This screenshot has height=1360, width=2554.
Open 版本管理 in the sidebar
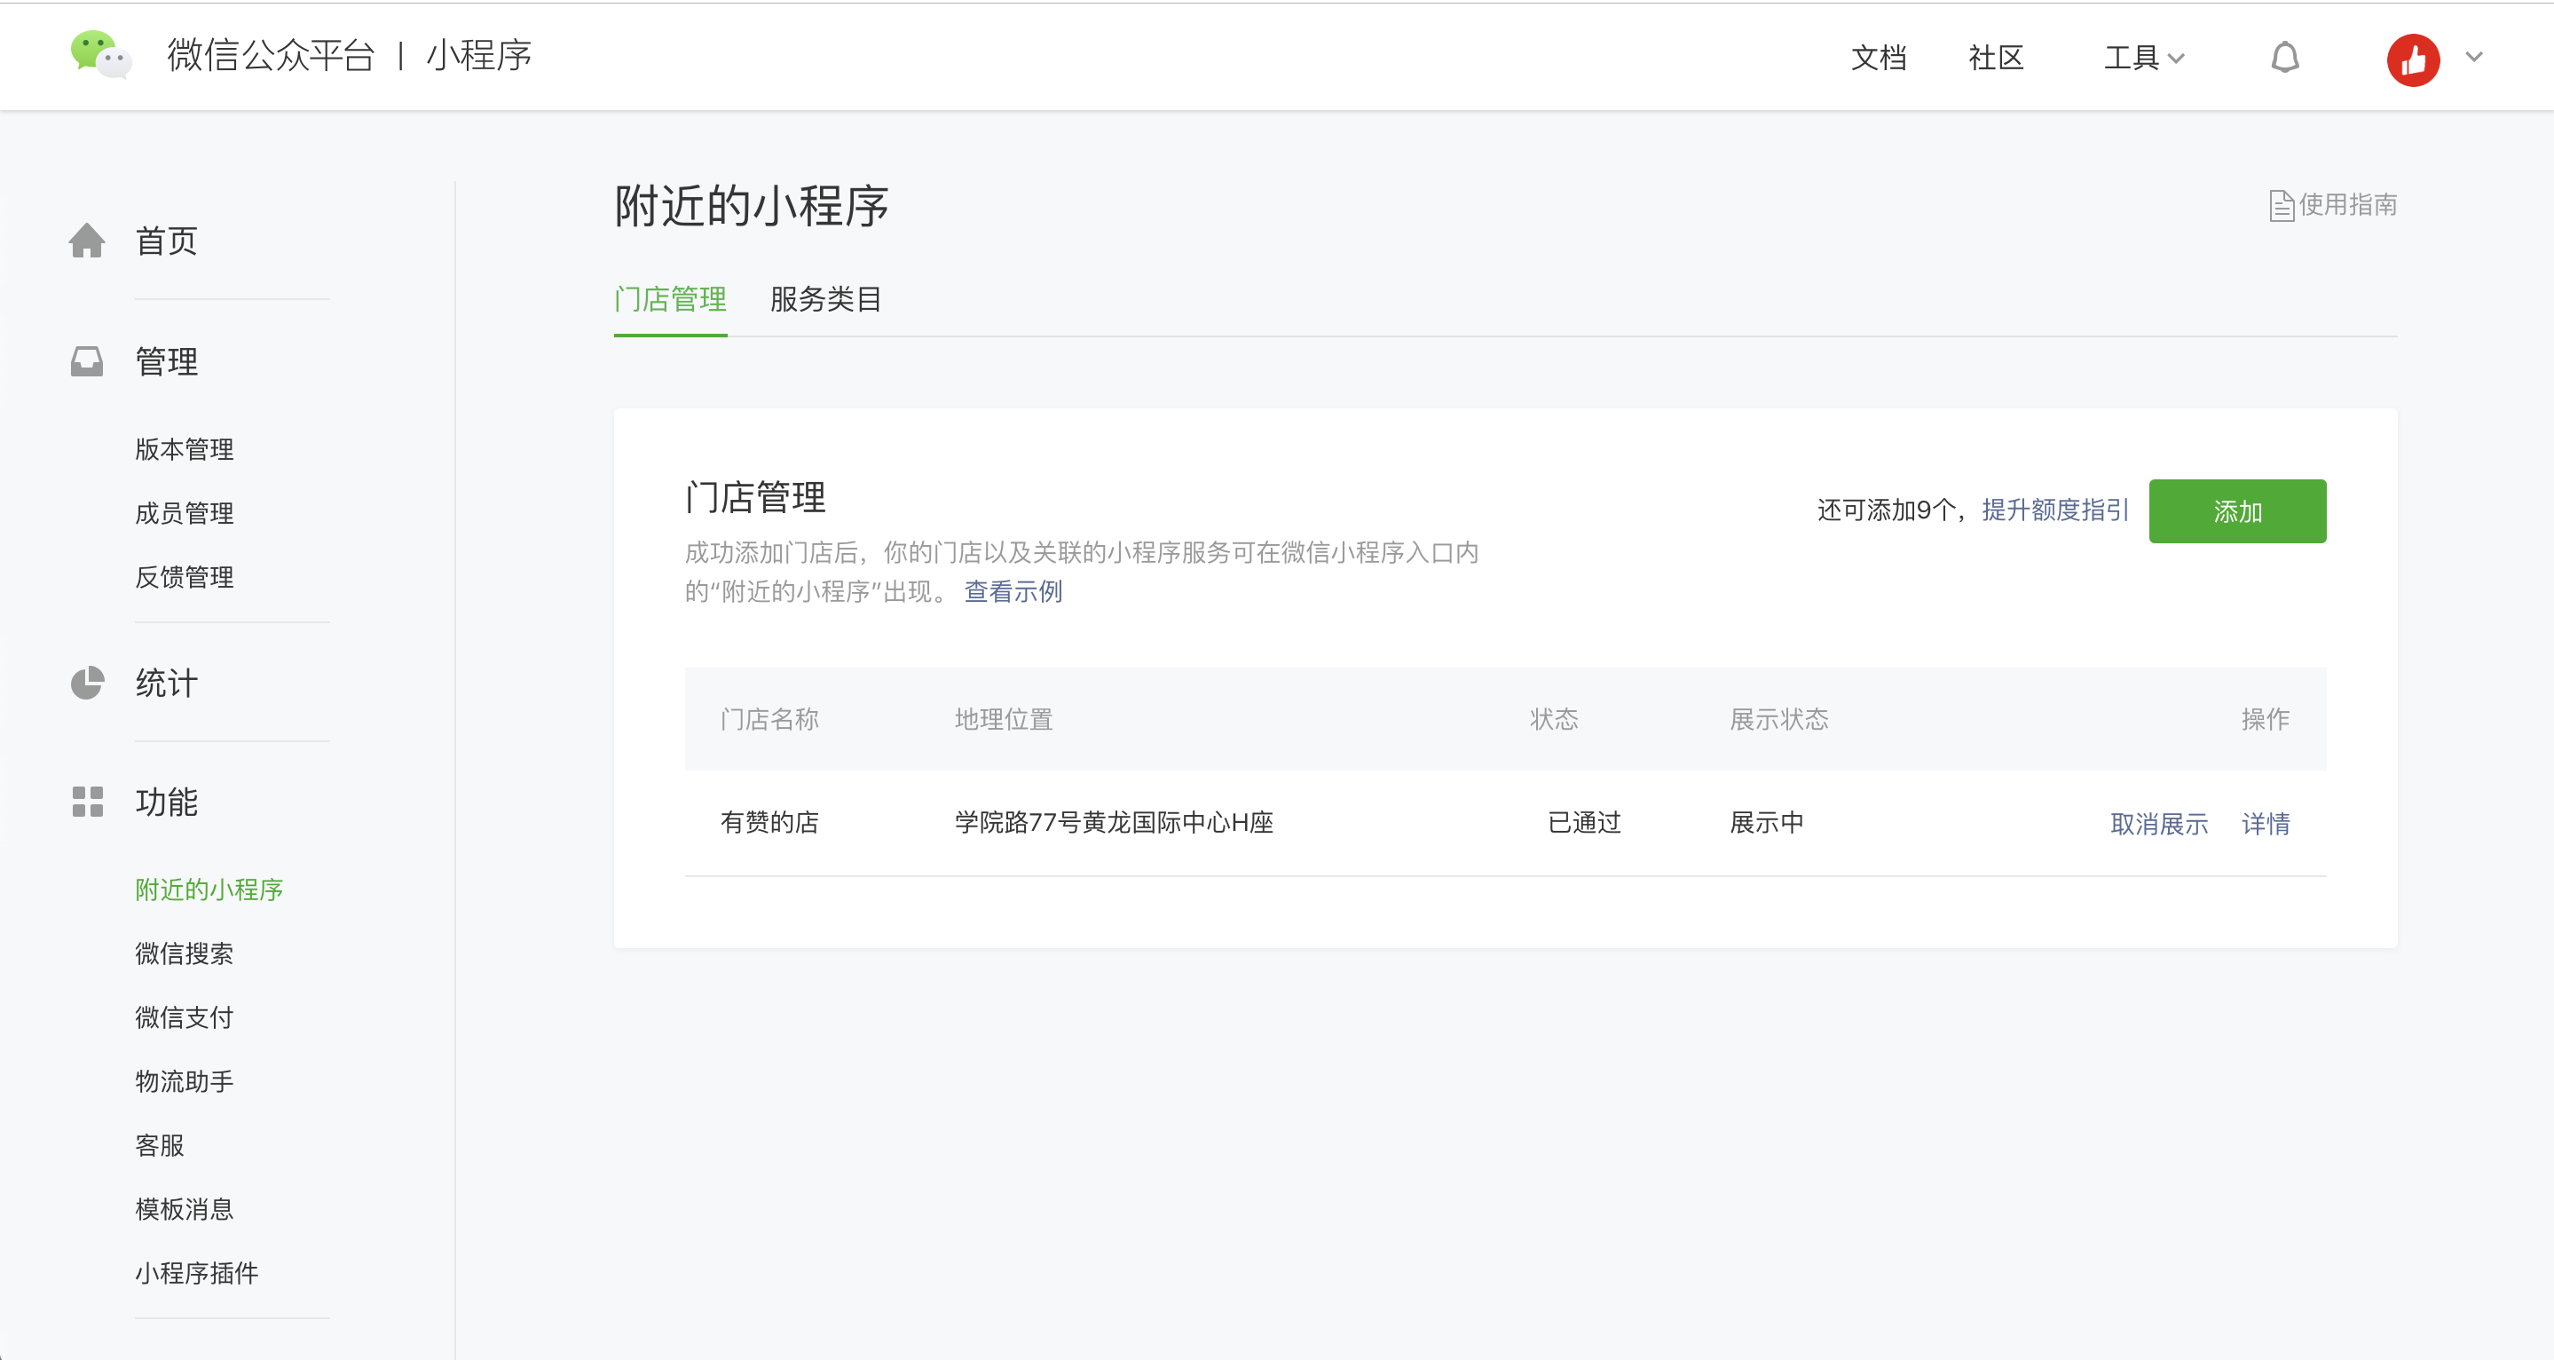[x=185, y=449]
